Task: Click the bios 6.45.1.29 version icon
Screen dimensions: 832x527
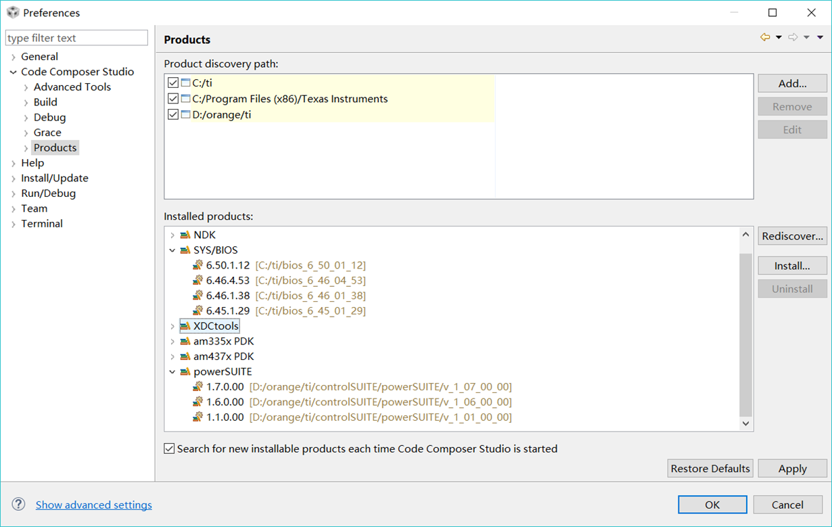Action: (198, 311)
